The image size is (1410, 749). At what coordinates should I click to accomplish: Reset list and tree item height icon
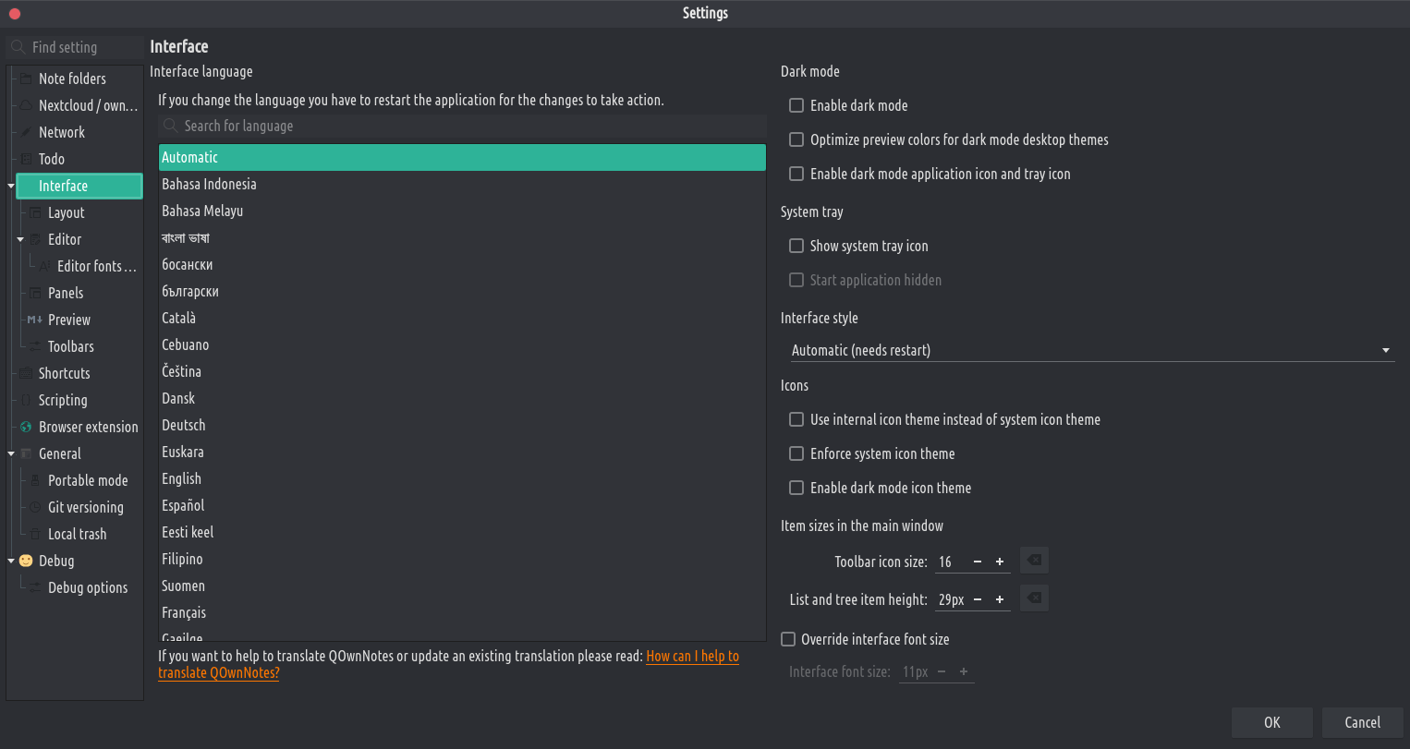(1034, 598)
